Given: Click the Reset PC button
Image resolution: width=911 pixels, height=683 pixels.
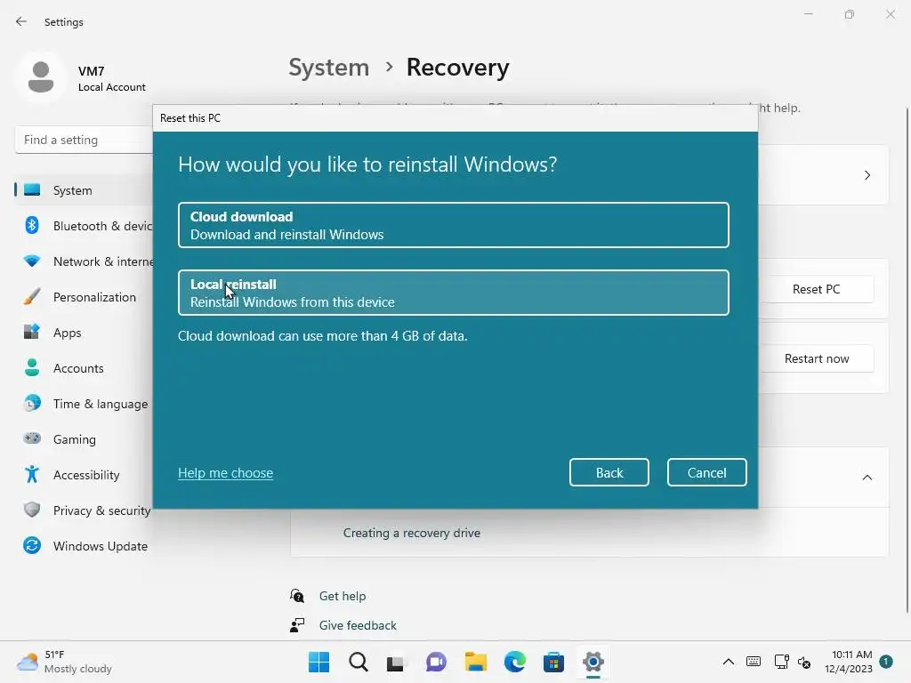Looking at the screenshot, I should point(817,289).
